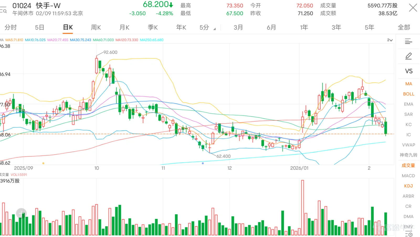Click the VOL1:5591 volume label
The image size is (420, 237).
[19, 175]
